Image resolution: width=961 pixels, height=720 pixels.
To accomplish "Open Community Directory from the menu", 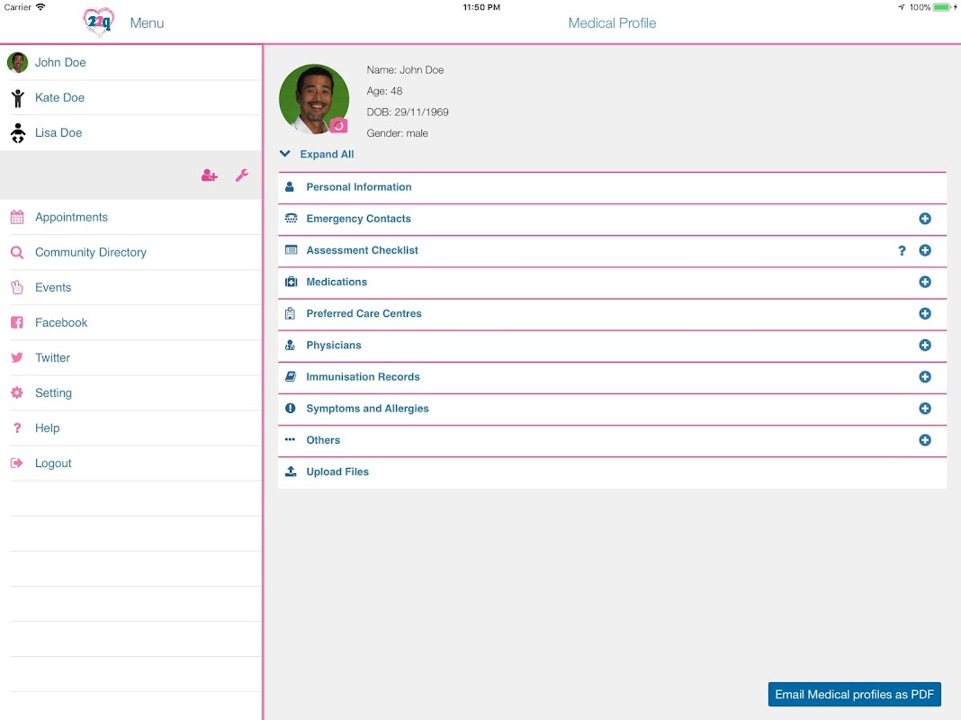I will [x=131, y=253].
